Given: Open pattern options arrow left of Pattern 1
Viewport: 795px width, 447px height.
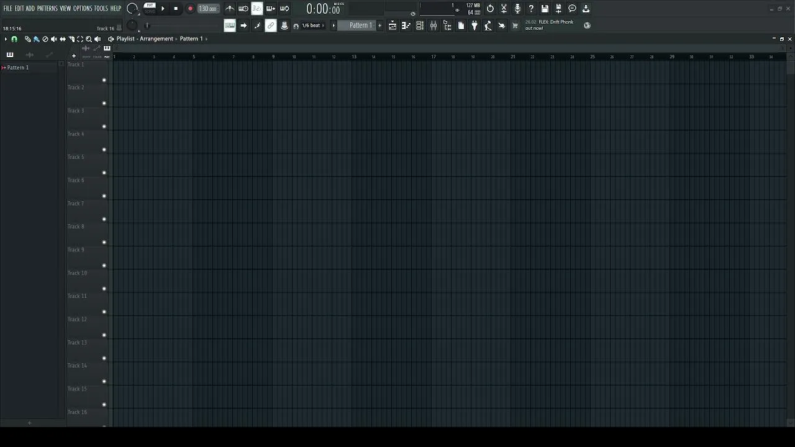Looking at the screenshot, I should [x=334, y=25].
